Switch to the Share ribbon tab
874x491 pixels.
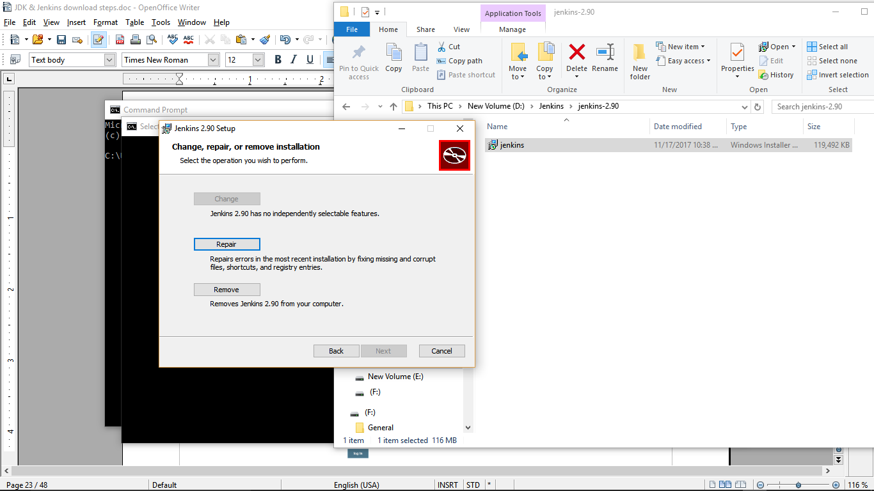tap(425, 29)
